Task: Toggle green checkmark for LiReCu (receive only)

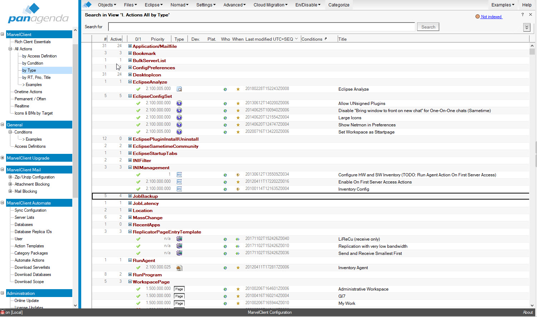Action: pyautogui.click(x=138, y=239)
